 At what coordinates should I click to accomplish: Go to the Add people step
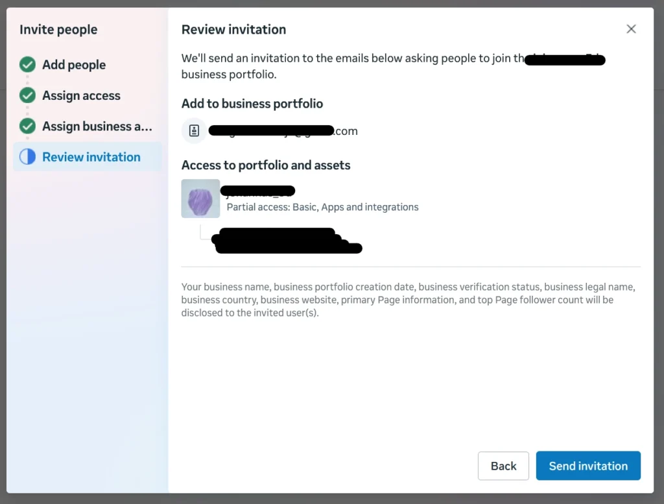point(74,65)
